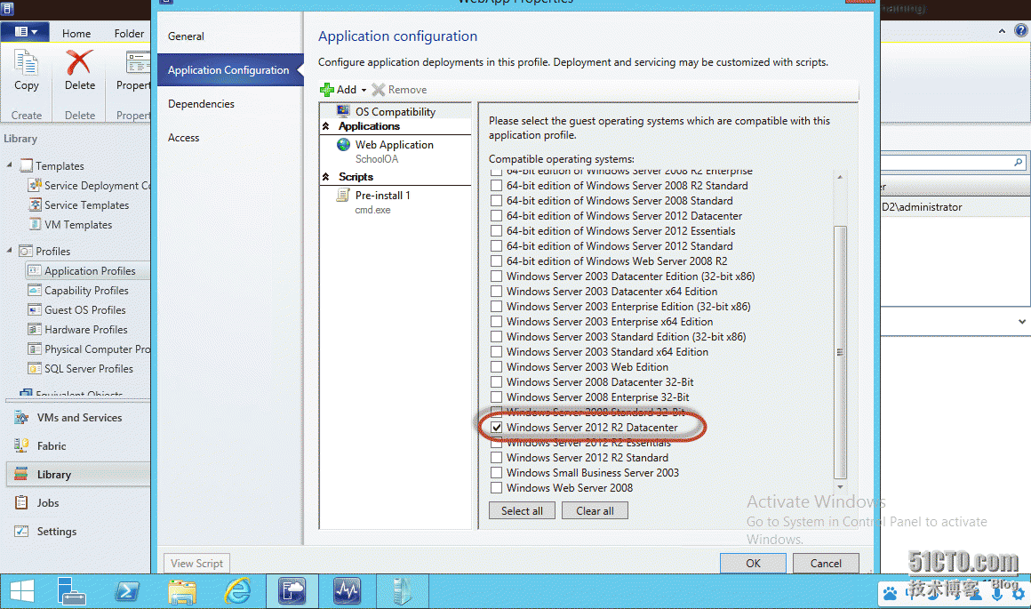Screen dimensions: 1031x609
Task: Click the Web Application globe icon
Action: point(343,145)
